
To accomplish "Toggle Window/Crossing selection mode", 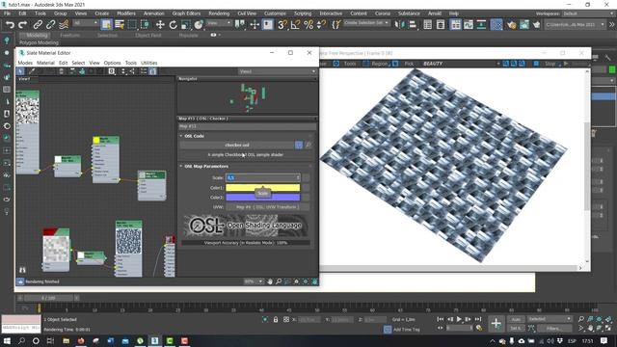I will pos(146,25).
